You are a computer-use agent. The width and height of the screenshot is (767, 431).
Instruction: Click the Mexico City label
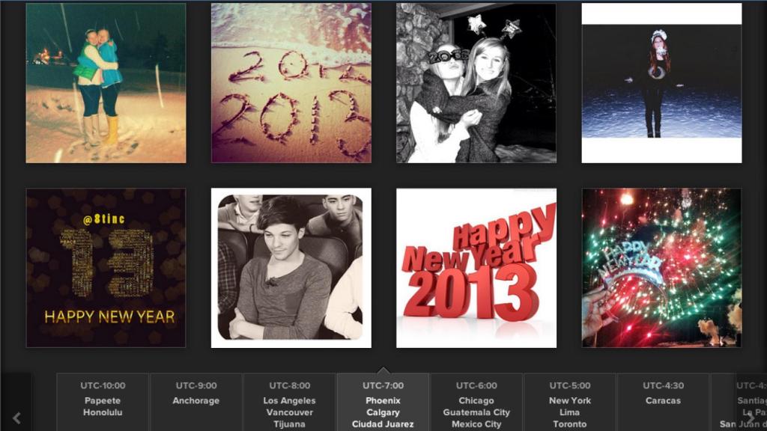pos(476,424)
